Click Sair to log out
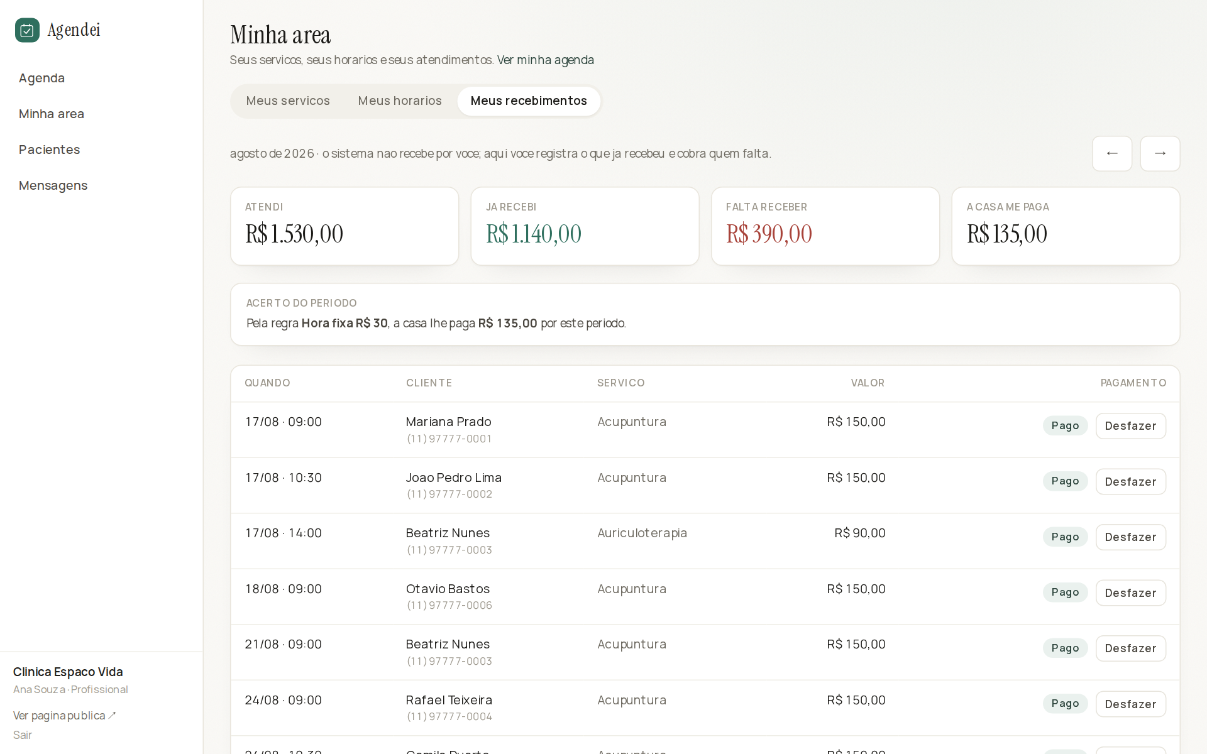The width and height of the screenshot is (1207, 754). pyautogui.click(x=23, y=735)
